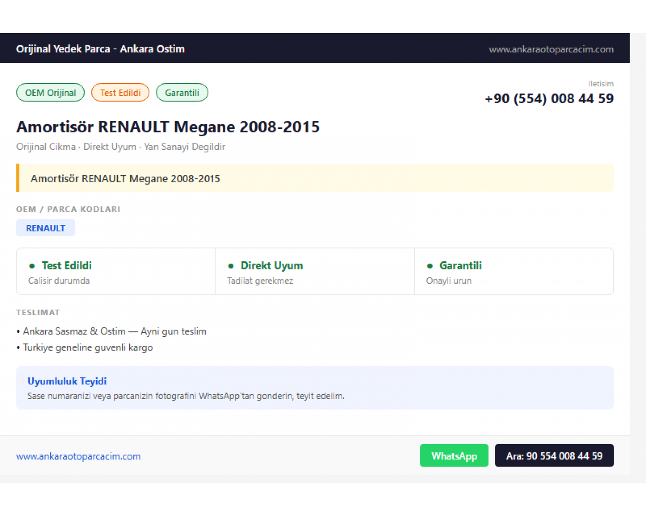646x516 pixels.
Task: Select the OEM Orijinal badge
Action: [x=50, y=92]
